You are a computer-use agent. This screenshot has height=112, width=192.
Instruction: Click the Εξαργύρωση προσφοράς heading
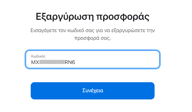(x=93, y=17)
